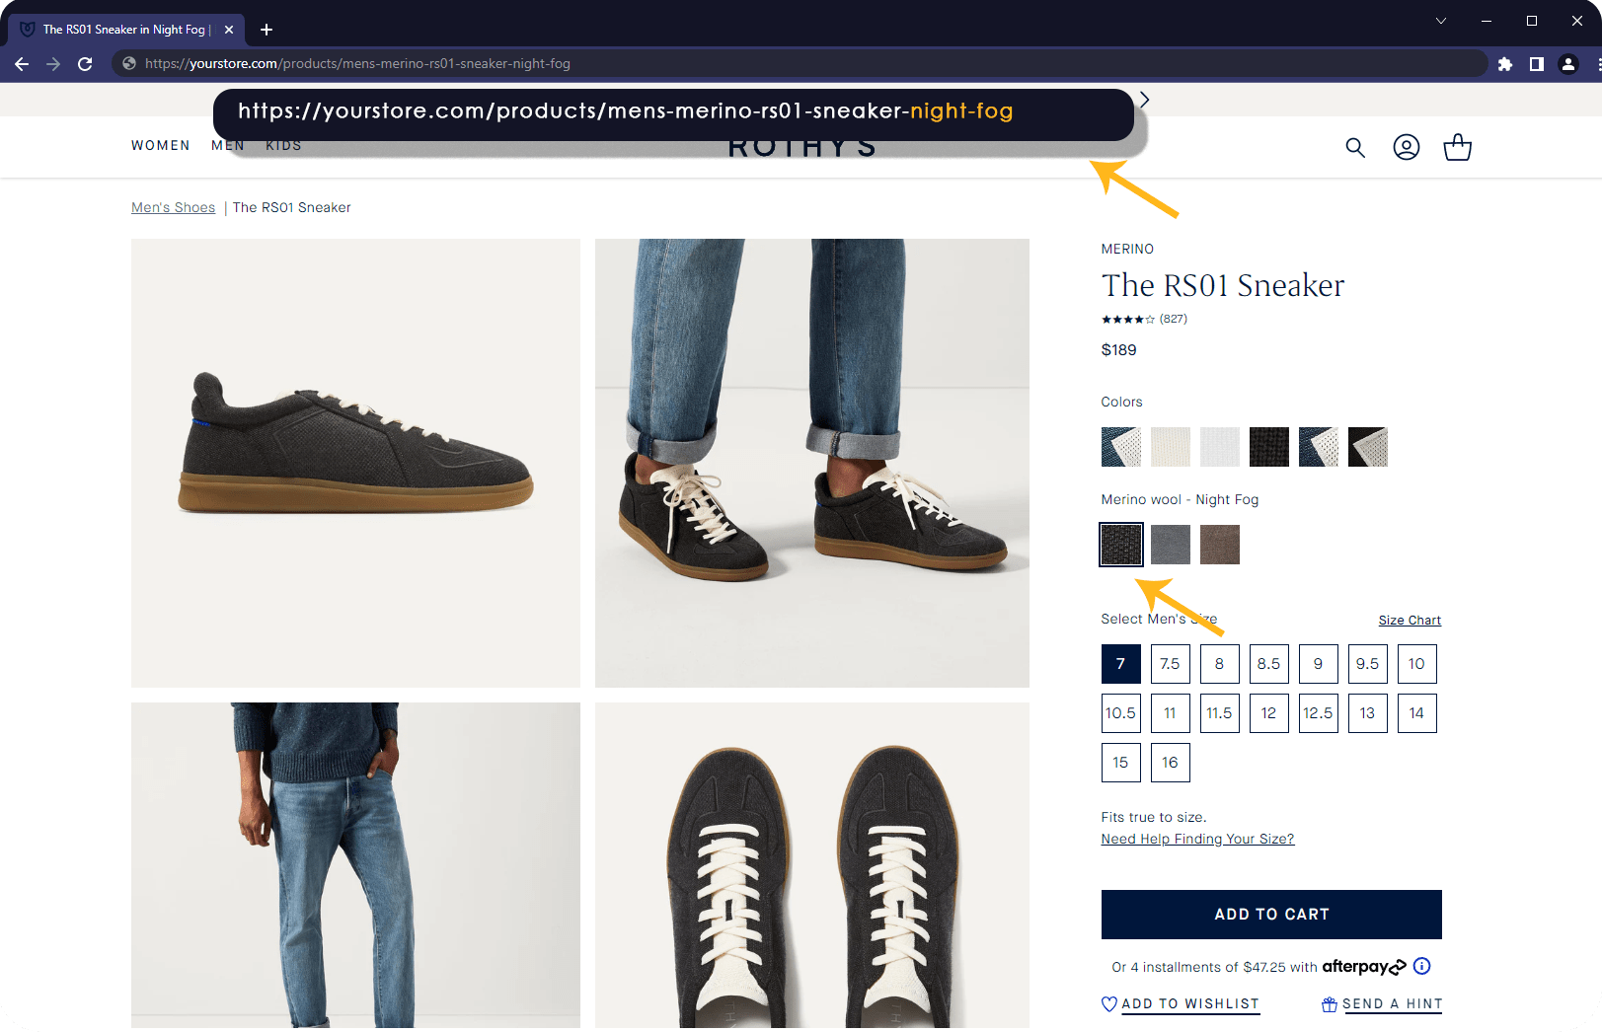This screenshot has width=1602, height=1032.
Task: Select the solid black color swatch
Action: (x=1269, y=447)
